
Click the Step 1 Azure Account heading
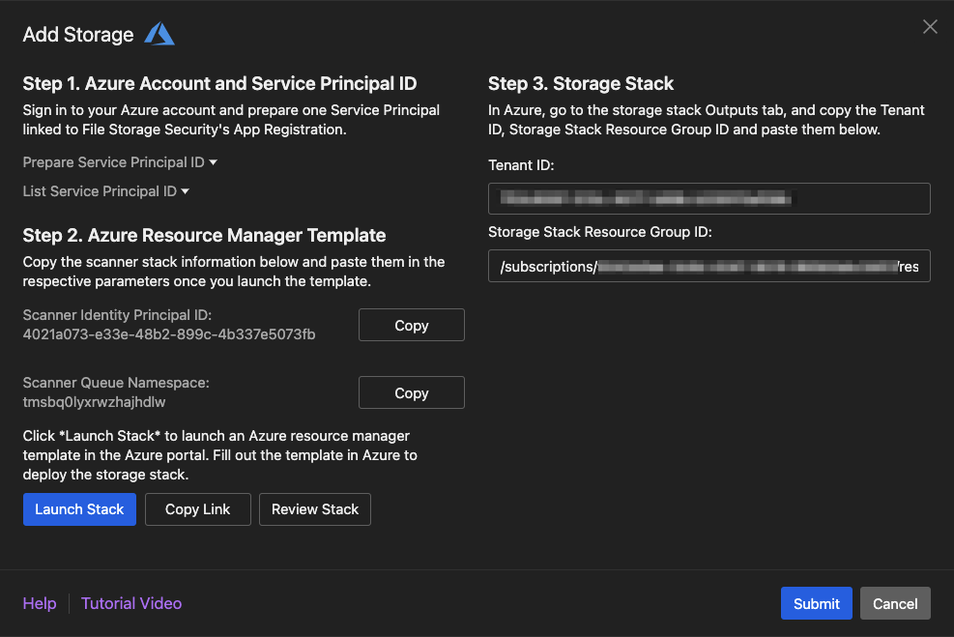(x=220, y=84)
